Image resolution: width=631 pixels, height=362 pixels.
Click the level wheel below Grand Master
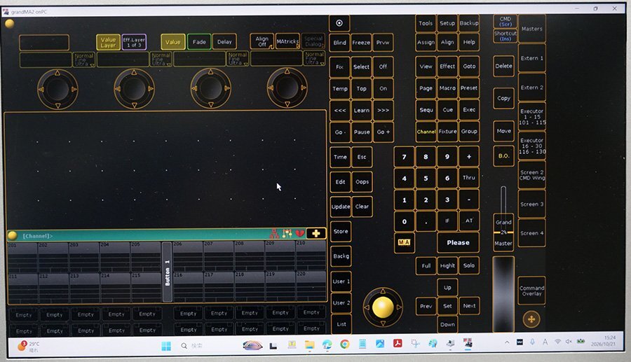click(503, 294)
